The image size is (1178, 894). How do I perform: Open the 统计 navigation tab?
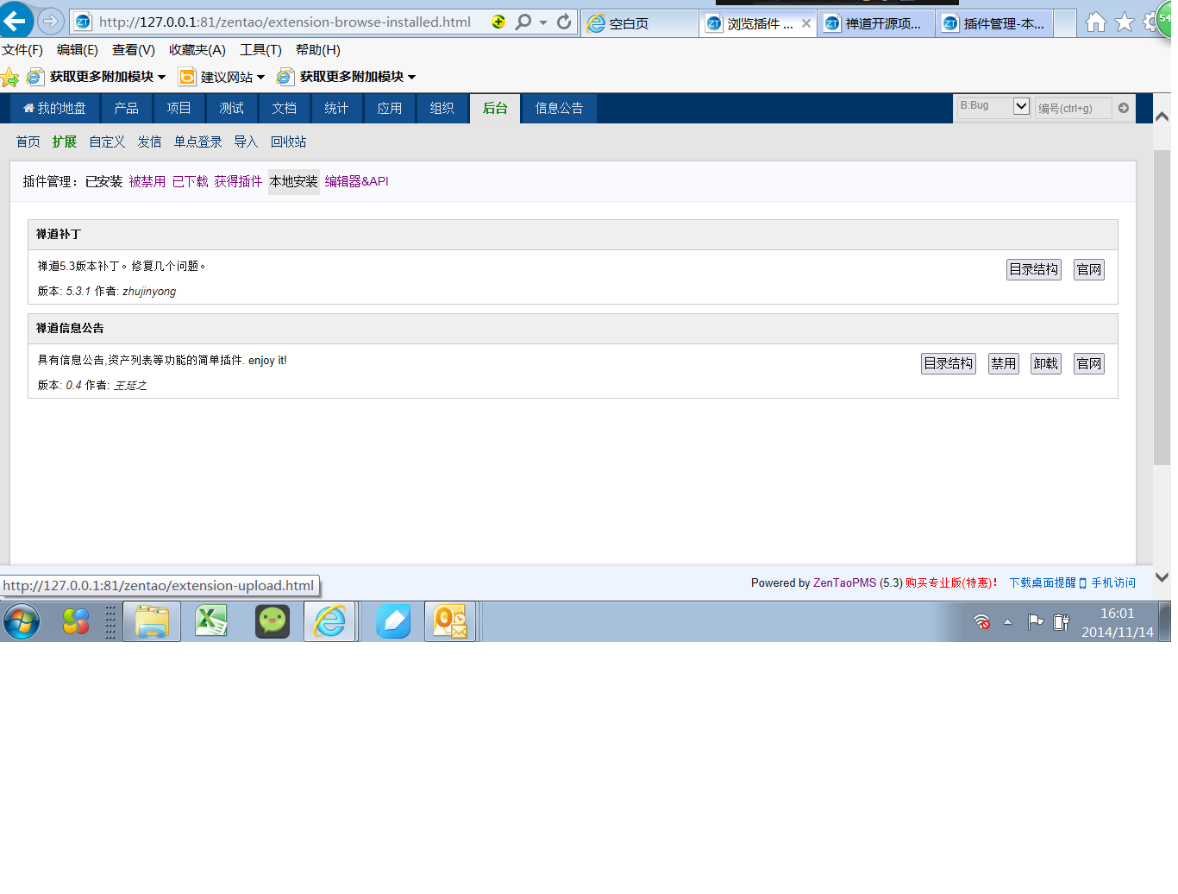[336, 108]
